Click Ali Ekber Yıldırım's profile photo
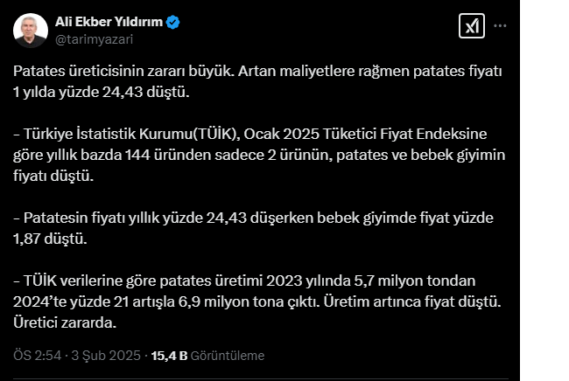569x381 pixels. (x=31, y=31)
